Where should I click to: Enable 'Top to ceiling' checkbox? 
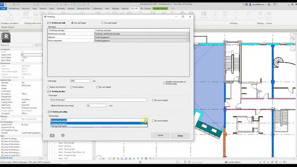71,87
